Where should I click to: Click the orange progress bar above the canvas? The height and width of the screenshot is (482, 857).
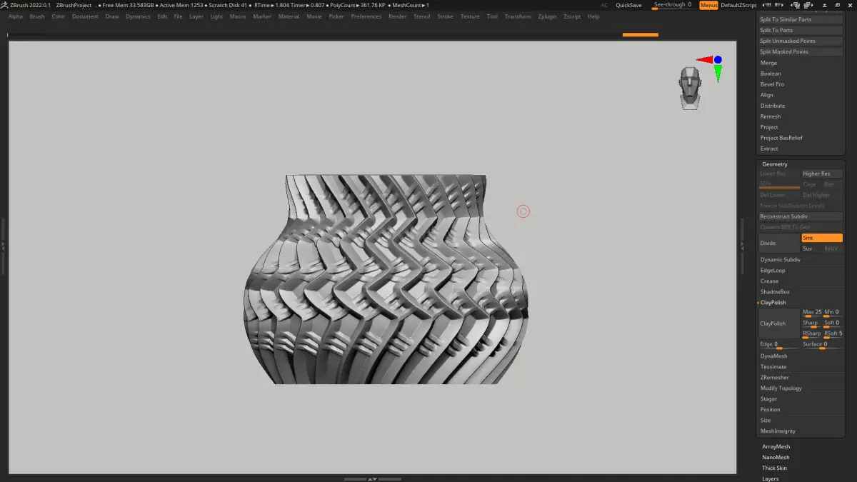point(640,34)
